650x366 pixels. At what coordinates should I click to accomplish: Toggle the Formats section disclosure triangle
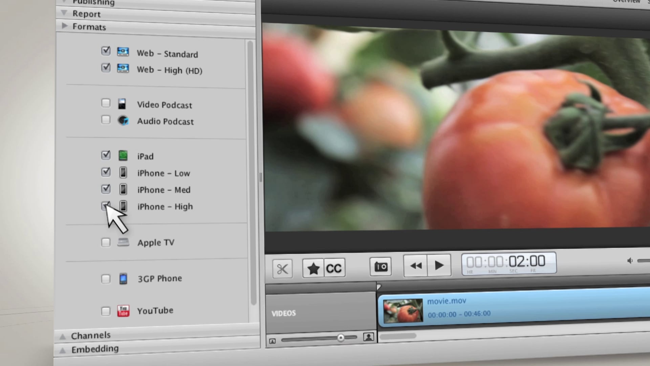tap(64, 25)
